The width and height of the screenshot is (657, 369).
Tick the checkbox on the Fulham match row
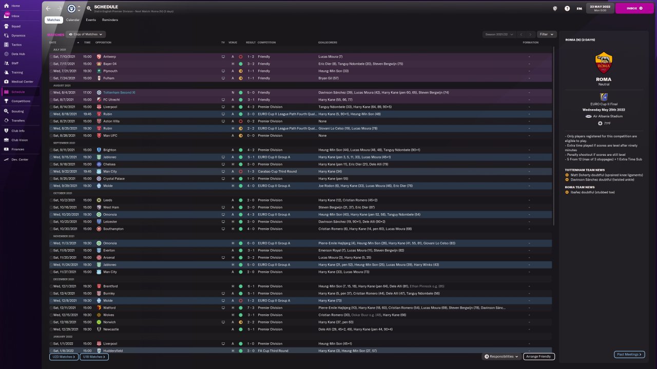pyautogui.click(x=51, y=78)
